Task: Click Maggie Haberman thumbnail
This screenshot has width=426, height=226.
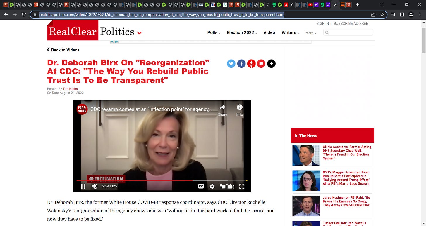Action: click(306, 181)
